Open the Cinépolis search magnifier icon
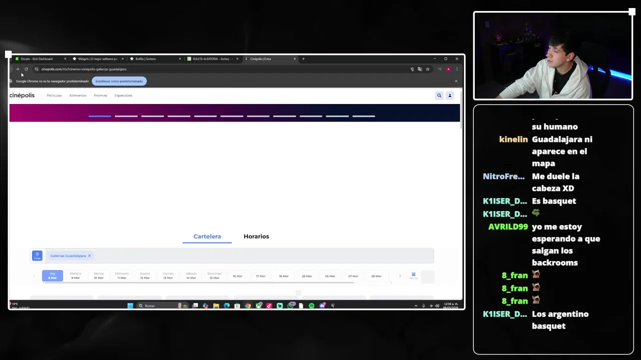 point(439,95)
